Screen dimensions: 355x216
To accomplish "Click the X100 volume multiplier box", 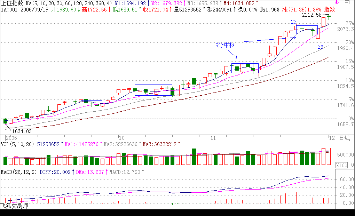I will (x=341, y=166).
